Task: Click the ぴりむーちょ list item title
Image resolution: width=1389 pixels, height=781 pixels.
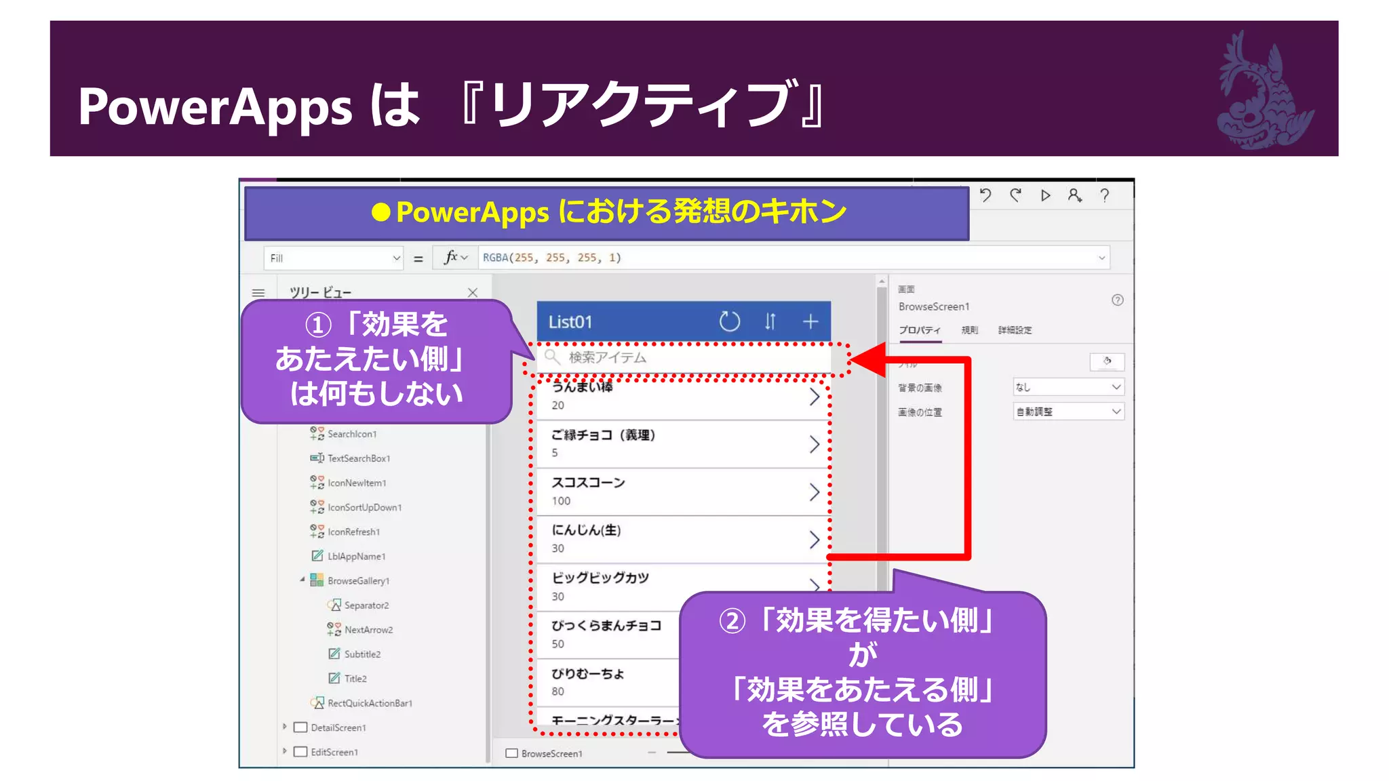Action: (587, 673)
